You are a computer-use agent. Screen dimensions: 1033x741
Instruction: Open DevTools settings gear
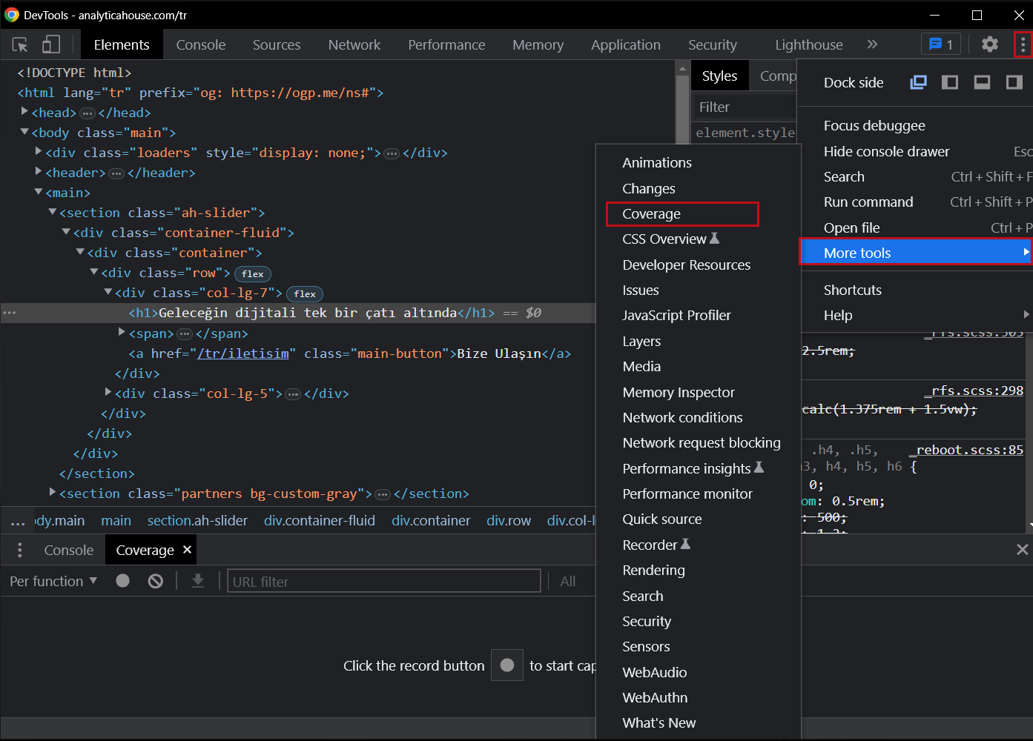pyautogui.click(x=990, y=44)
